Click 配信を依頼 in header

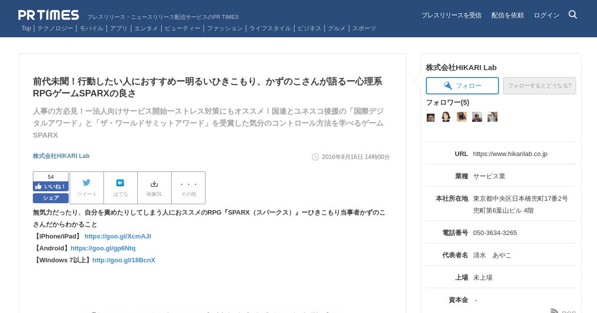click(507, 15)
